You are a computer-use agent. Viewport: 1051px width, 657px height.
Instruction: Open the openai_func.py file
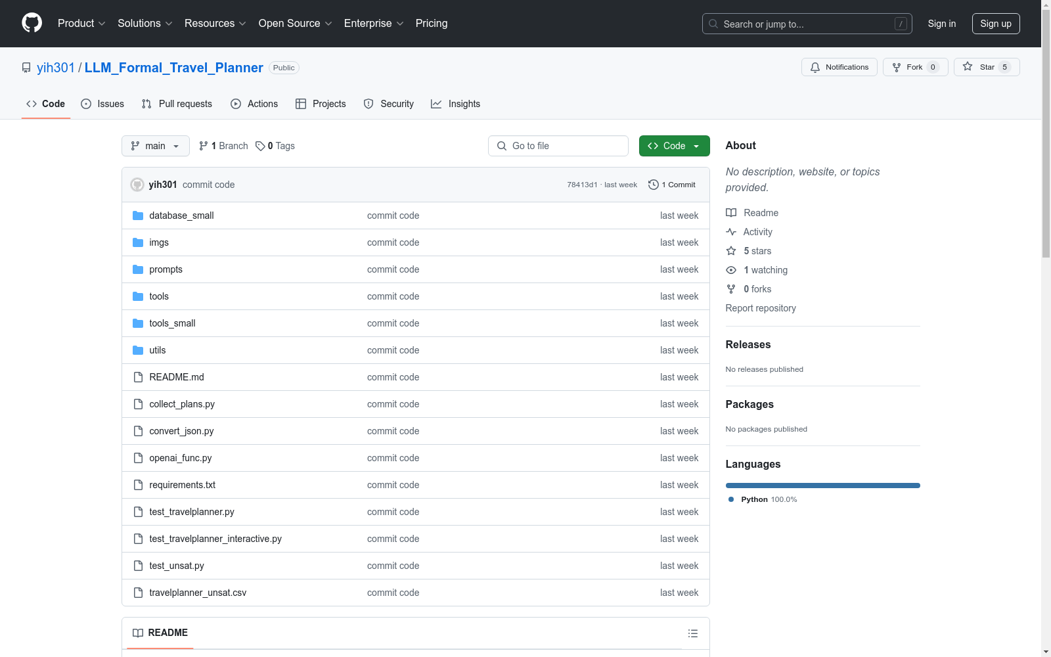click(x=181, y=458)
